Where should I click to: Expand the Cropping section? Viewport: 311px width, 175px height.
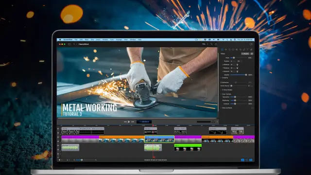[221, 78]
